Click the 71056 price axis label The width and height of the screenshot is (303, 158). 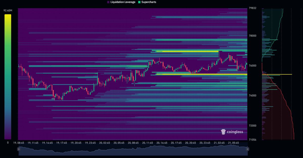(253, 140)
